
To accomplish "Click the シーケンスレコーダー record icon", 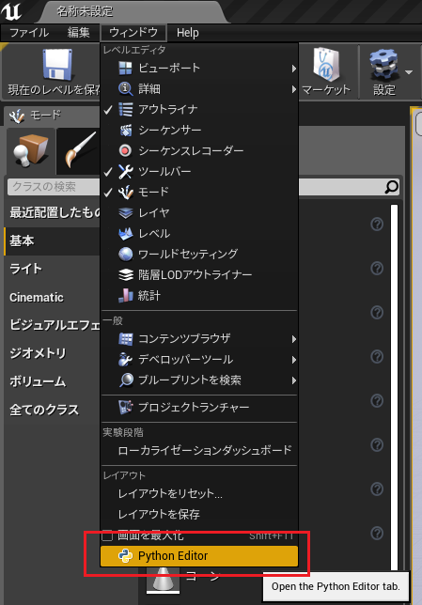I will 125,150.
